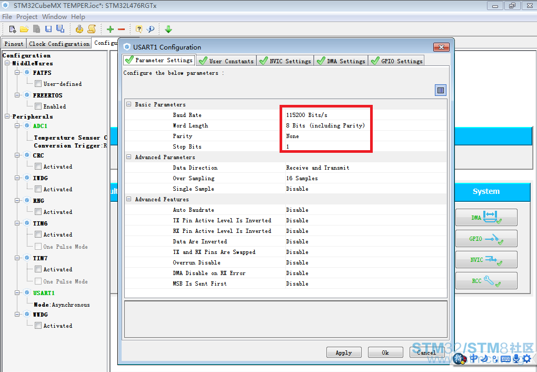The width and height of the screenshot is (537, 372).
Task: Tick the TIM6 Activated checkbox
Action: (x=38, y=234)
